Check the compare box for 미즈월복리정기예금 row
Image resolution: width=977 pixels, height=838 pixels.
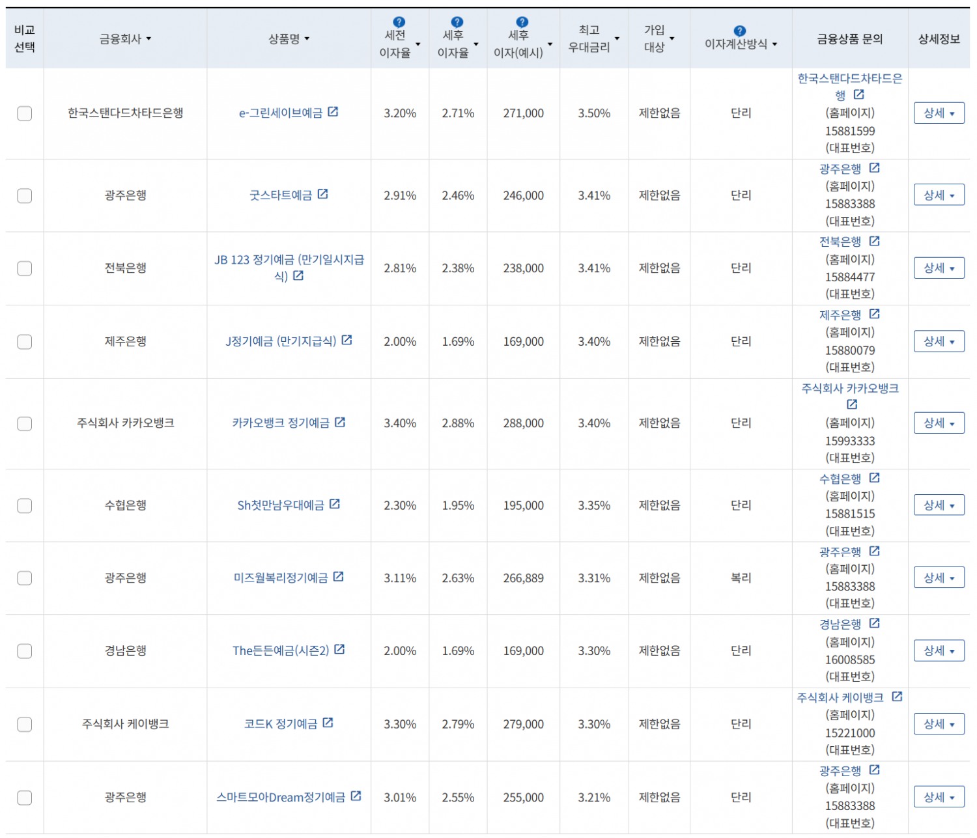click(x=25, y=578)
